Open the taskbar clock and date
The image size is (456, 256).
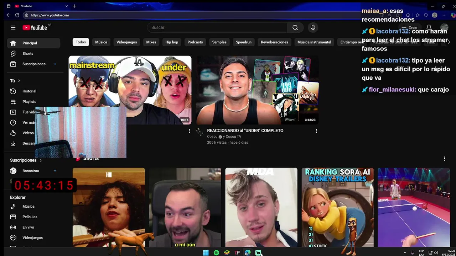[448, 253]
